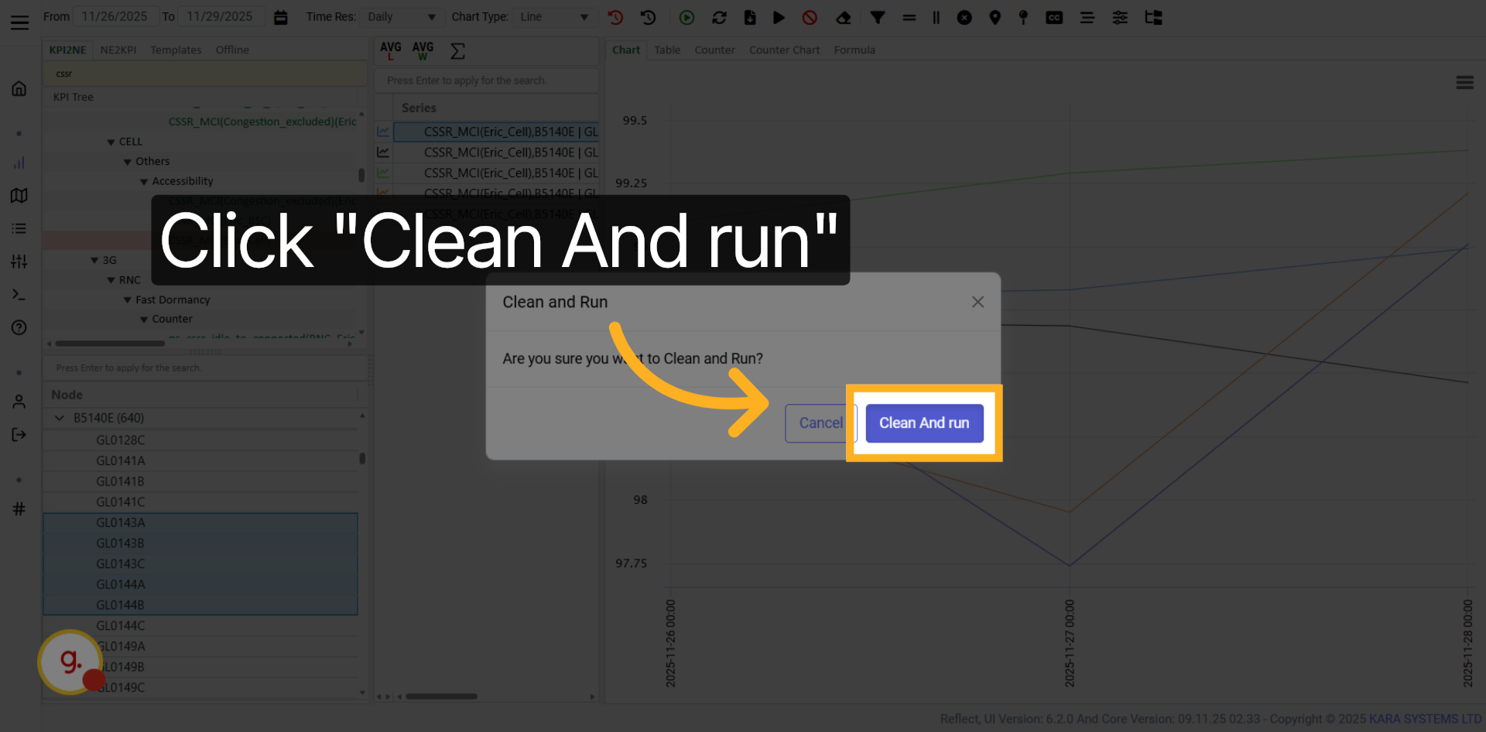The height and width of the screenshot is (732, 1486).
Task: Click the From date field 11/26/2025
Action: (x=115, y=17)
